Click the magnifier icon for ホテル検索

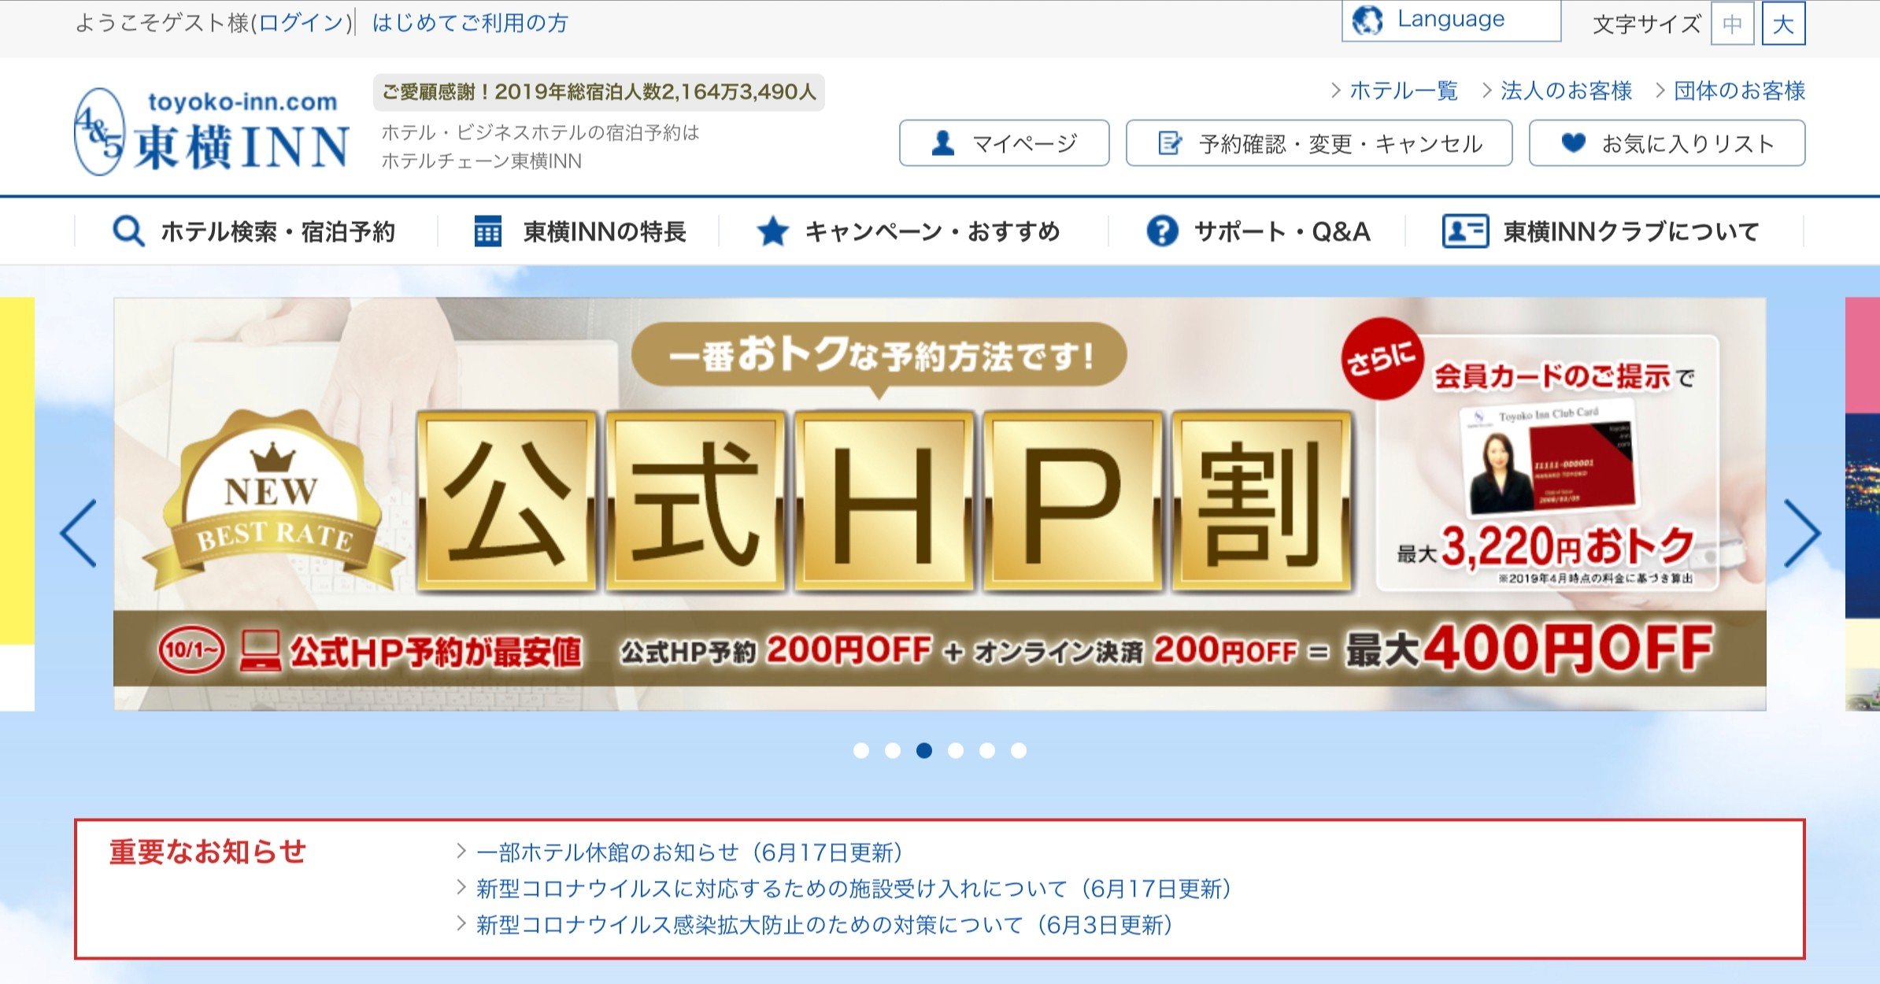pyautogui.click(x=128, y=231)
